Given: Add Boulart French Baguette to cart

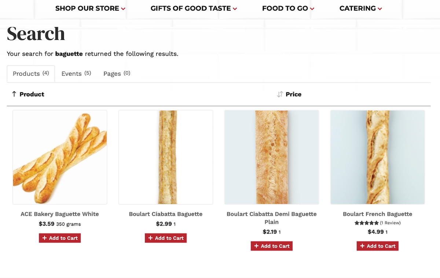Looking at the screenshot, I should [377, 246].
